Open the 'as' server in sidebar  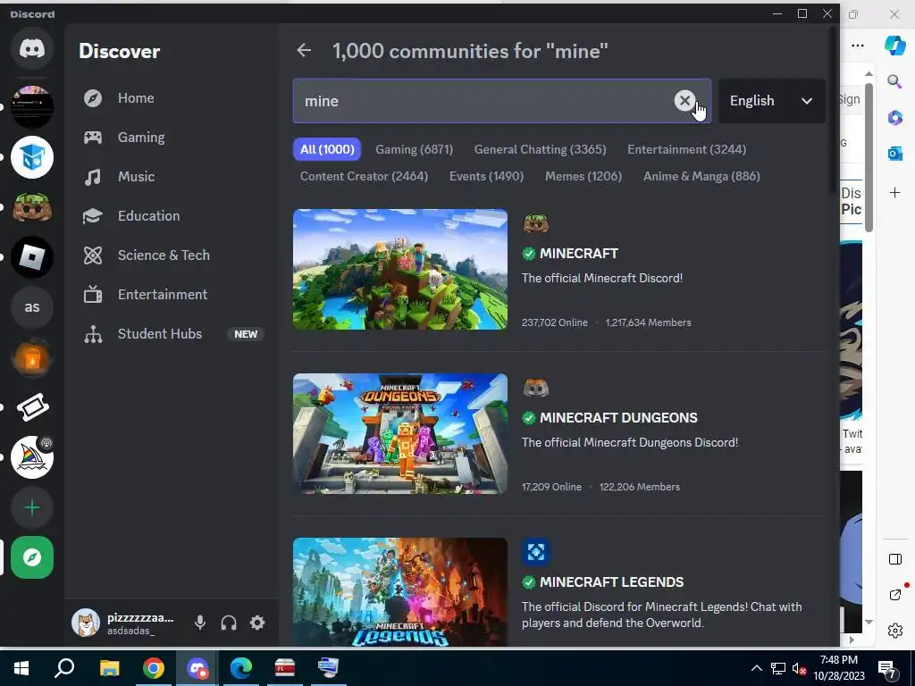pyautogui.click(x=32, y=307)
